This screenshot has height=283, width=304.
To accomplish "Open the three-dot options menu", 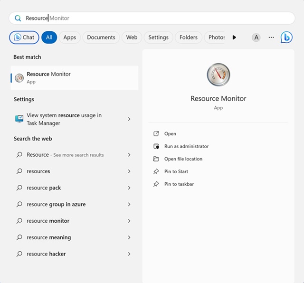I will pos(271,38).
